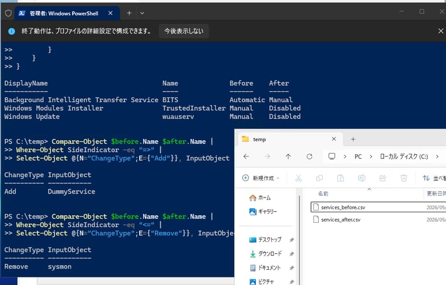Click the Copy icon in Explorer toolbar

click(x=319, y=178)
